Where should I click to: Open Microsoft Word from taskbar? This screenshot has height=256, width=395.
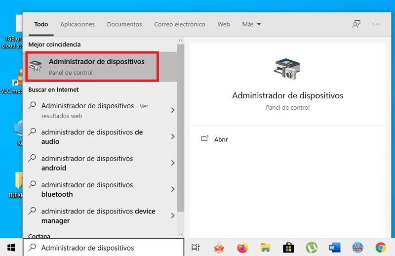tap(335, 248)
